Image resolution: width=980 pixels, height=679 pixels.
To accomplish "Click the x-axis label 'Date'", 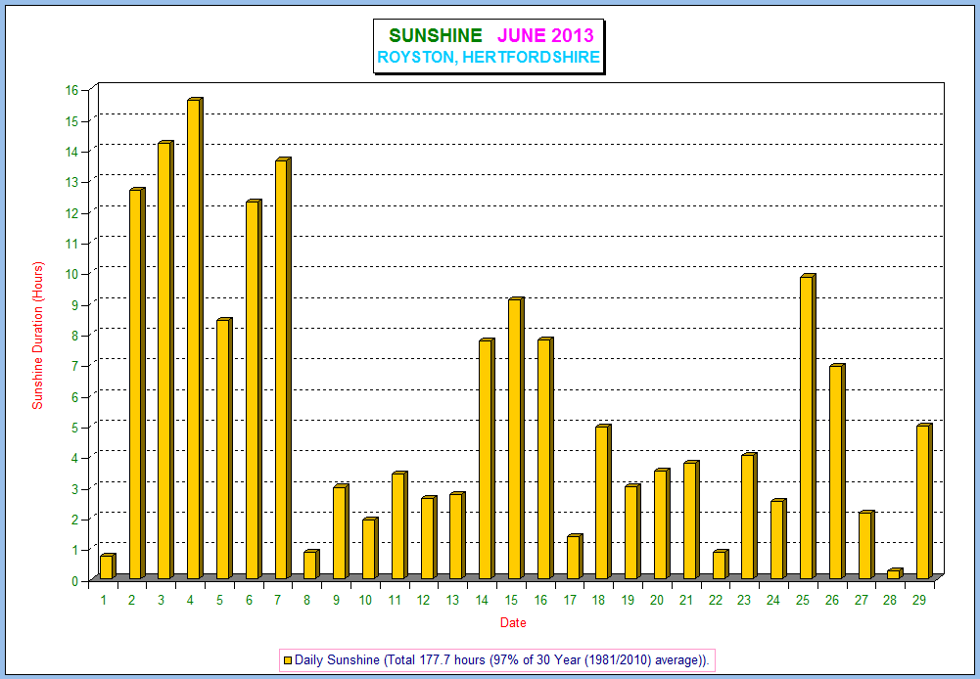I will pyautogui.click(x=513, y=623).
